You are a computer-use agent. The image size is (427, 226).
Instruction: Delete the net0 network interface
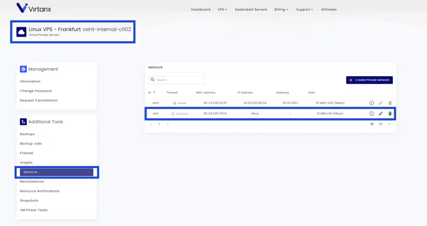[390, 103]
